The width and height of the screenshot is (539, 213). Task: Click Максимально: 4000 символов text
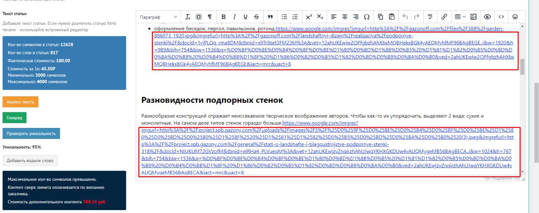point(37,82)
